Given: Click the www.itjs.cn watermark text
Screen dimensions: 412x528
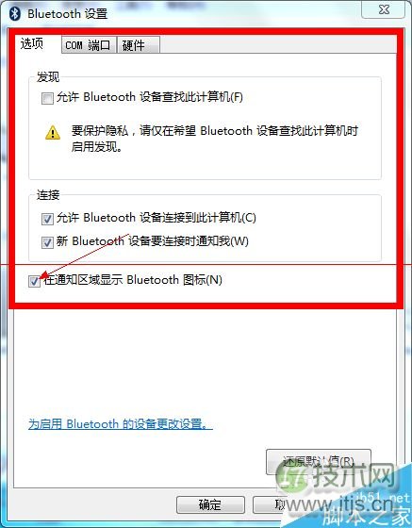Looking at the screenshot, I should 340,505.
